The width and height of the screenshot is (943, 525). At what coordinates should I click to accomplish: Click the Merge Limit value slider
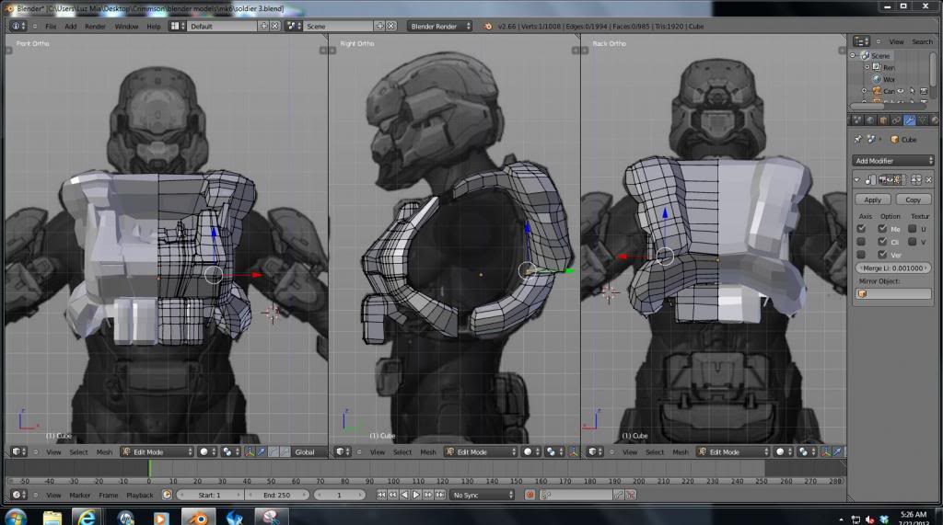[892, 268]
